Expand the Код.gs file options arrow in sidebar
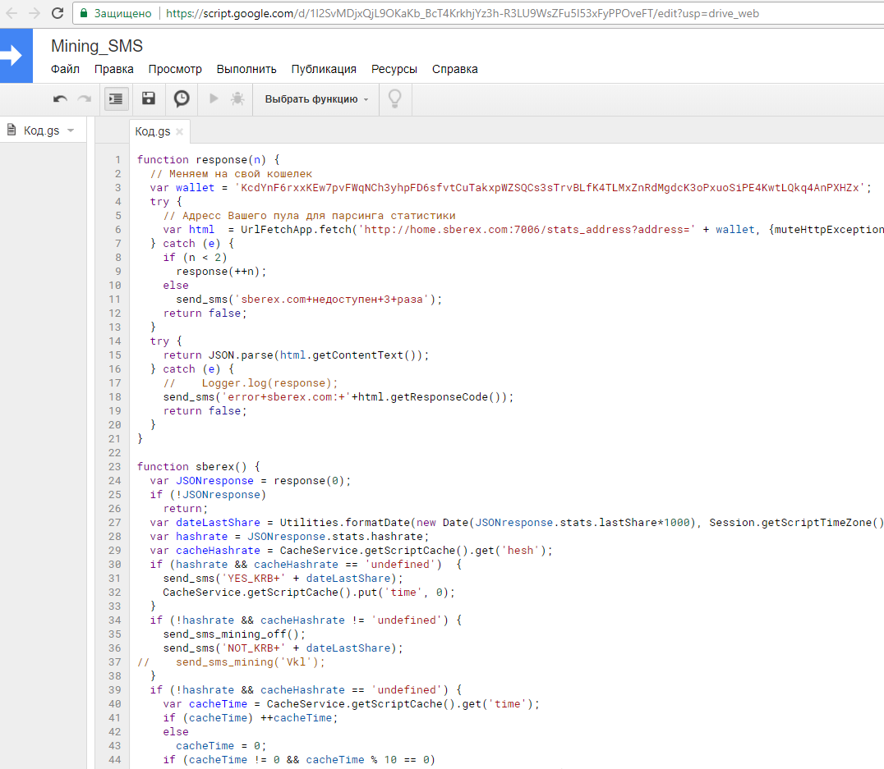884x769 pixels. 71,130
